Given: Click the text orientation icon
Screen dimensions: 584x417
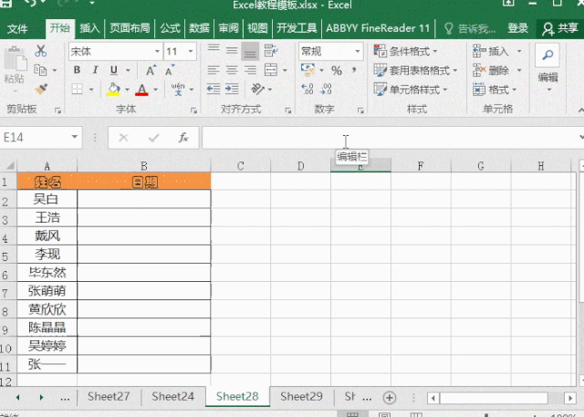Looking at the screenshot, I should coord(257,89).
